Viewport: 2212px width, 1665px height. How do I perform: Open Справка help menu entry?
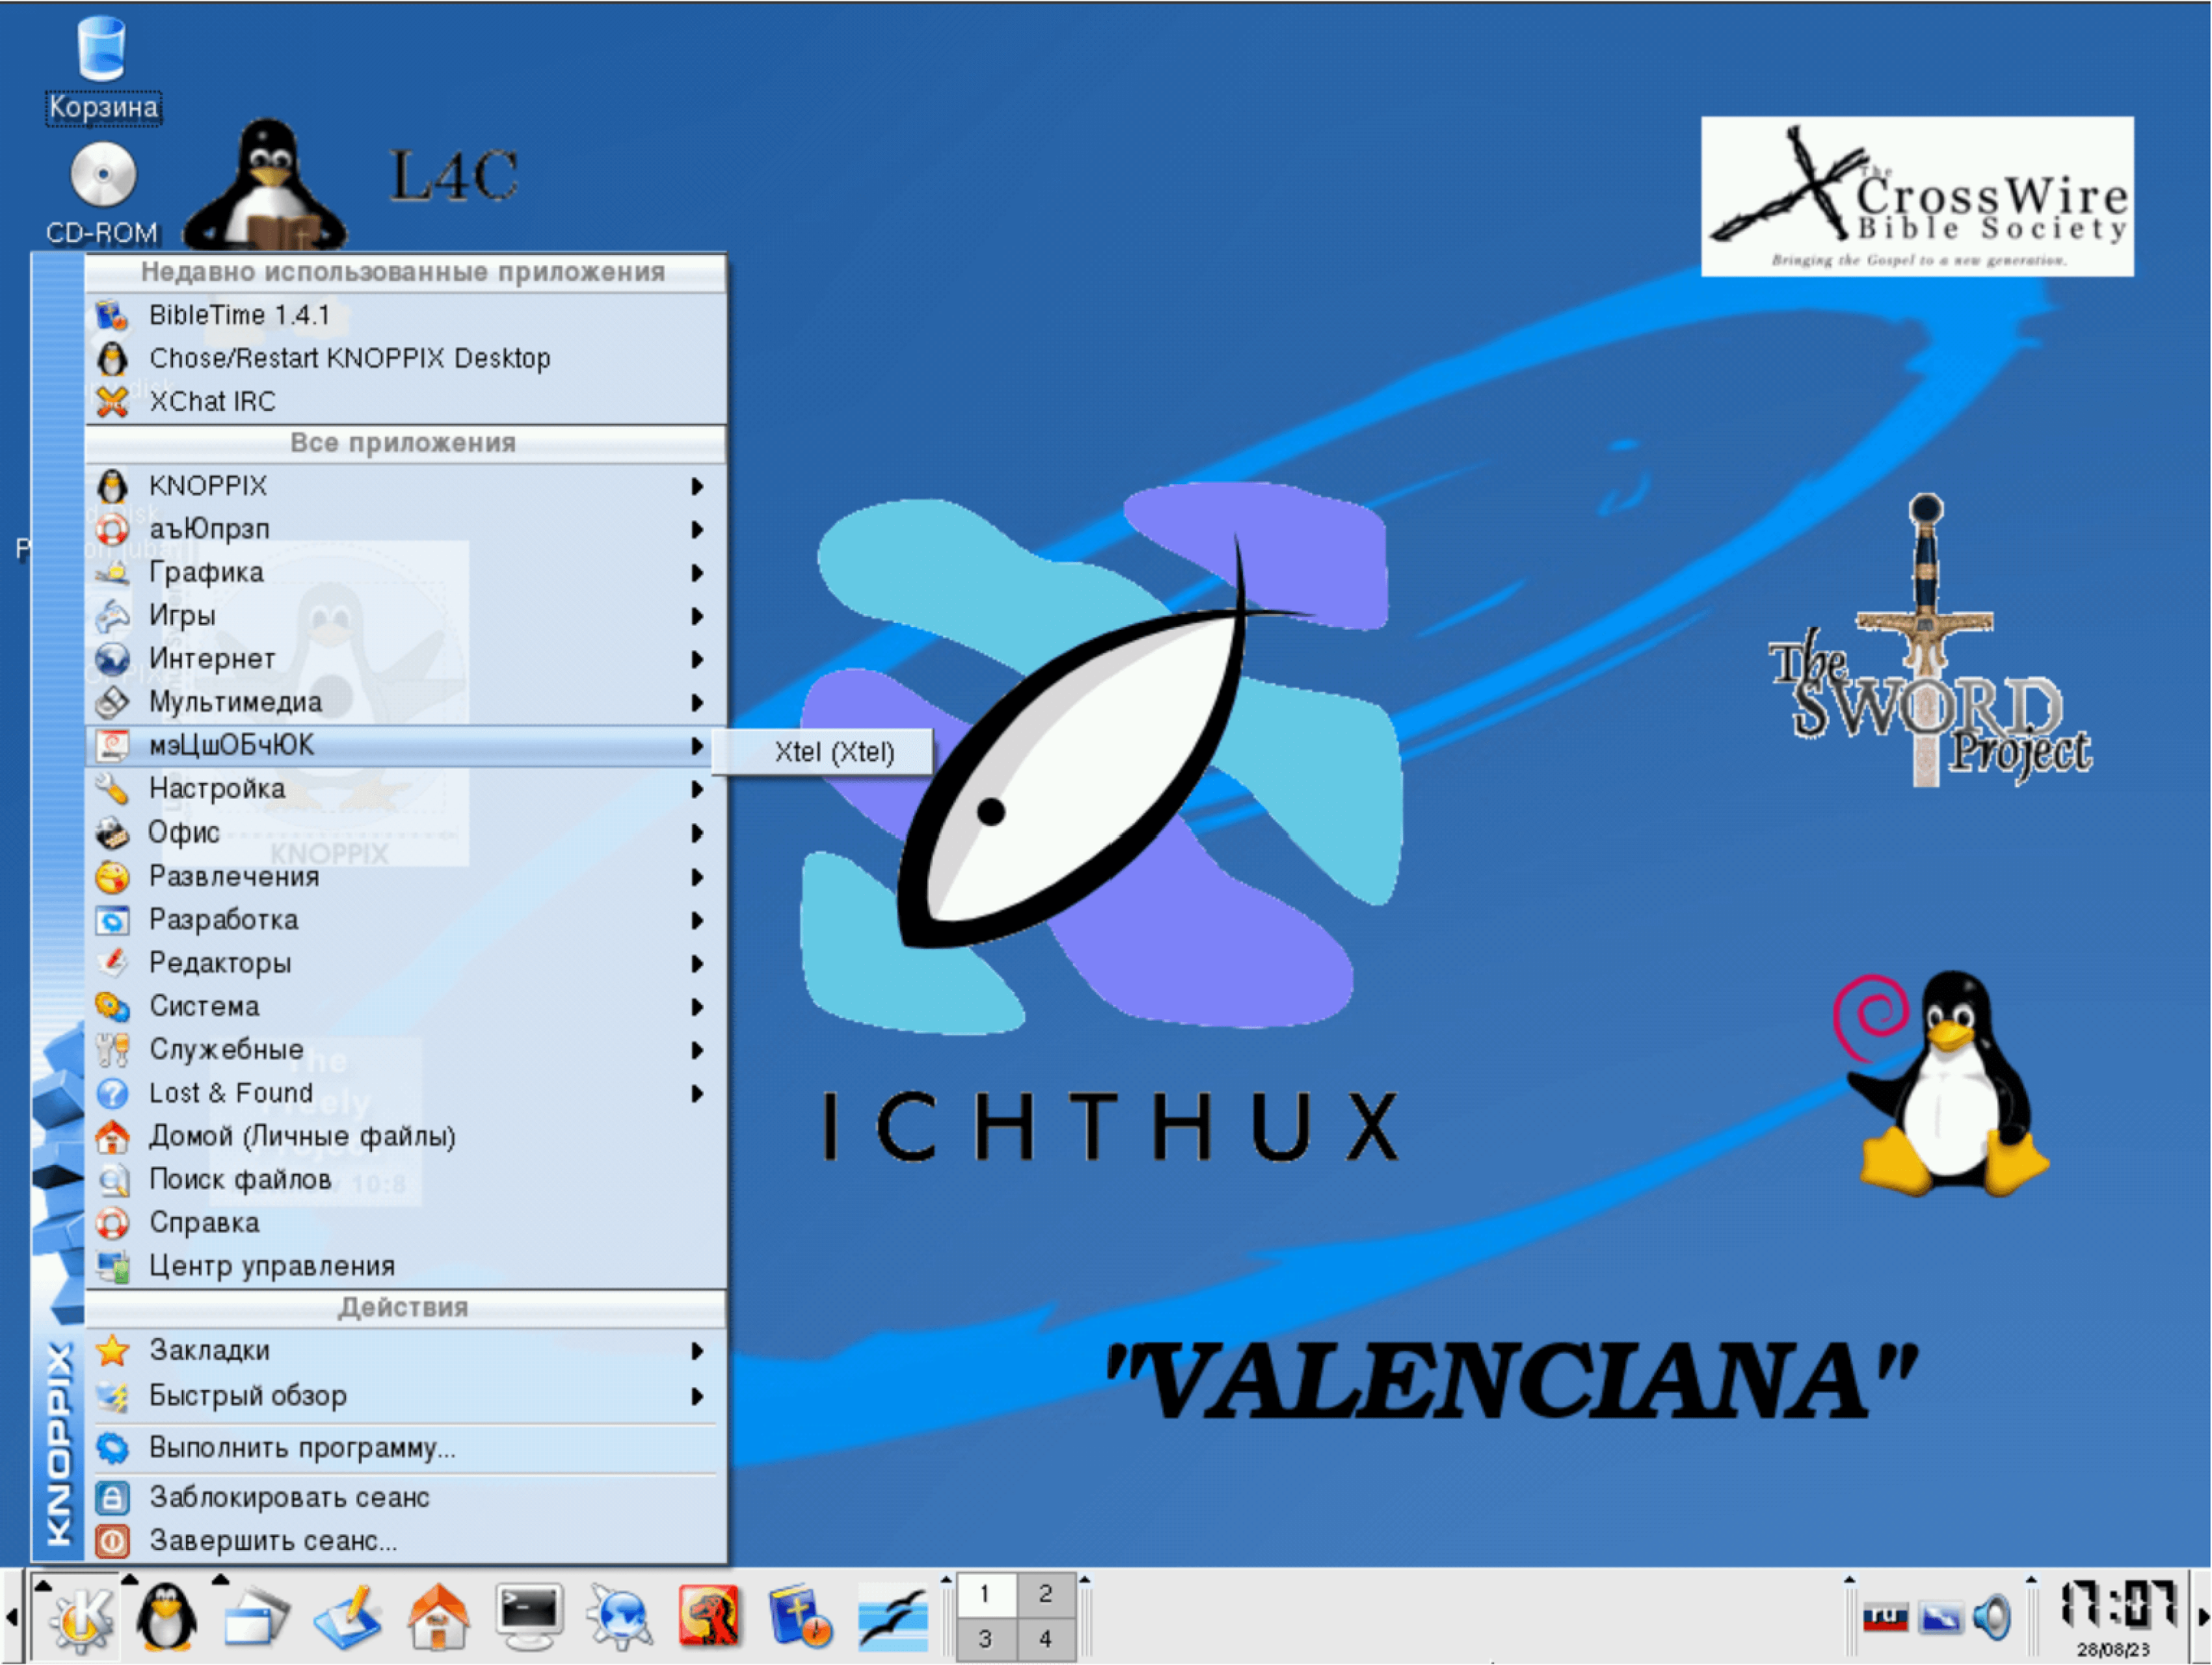406,1224
